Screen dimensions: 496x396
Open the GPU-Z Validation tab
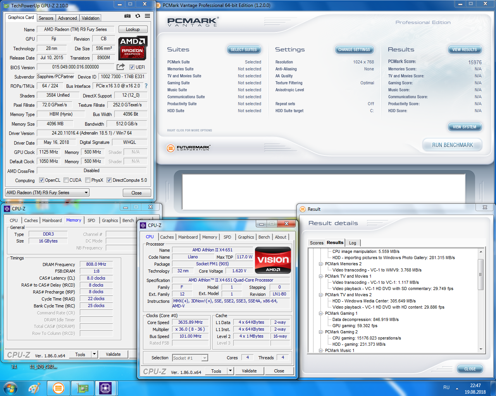click(90, 18)
